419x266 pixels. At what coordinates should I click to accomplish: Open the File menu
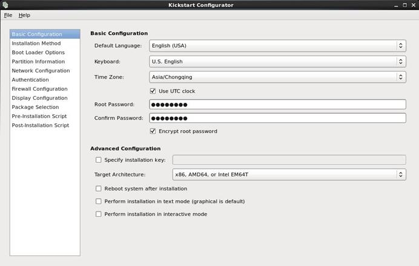[8, 15]
